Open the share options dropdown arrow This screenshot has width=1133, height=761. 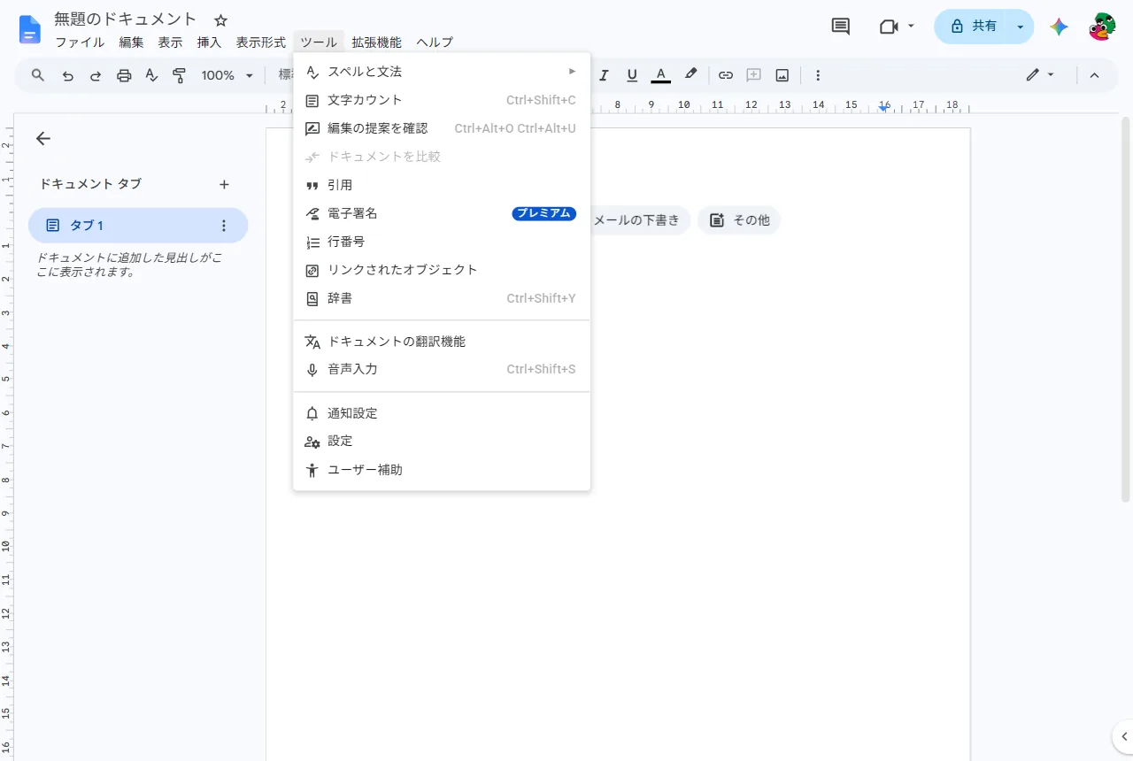[x=1020, y=27]
